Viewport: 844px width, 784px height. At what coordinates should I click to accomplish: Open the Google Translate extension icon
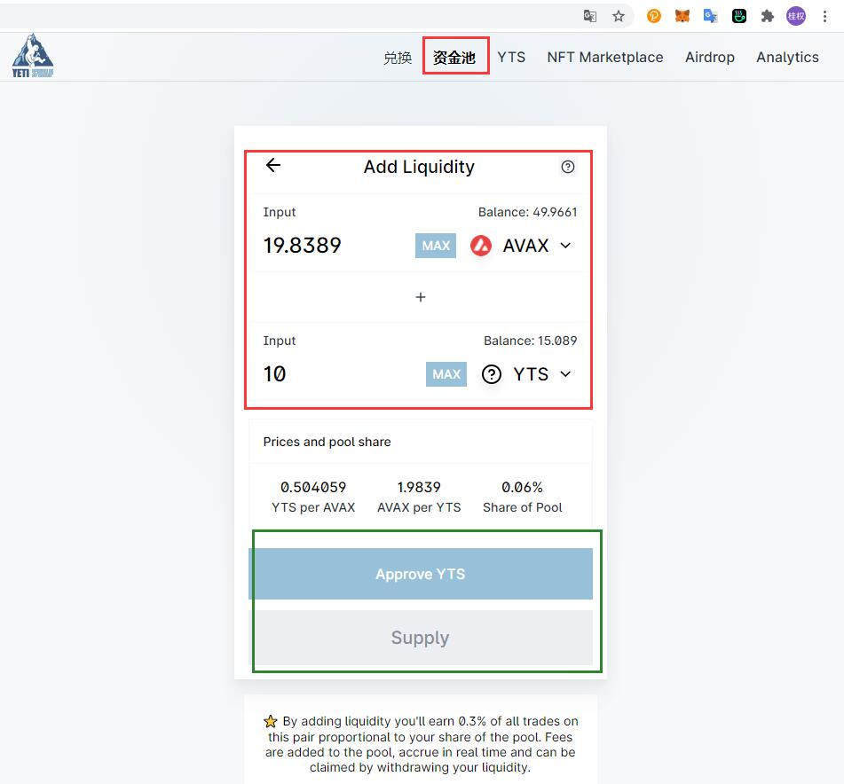point(711,16)
